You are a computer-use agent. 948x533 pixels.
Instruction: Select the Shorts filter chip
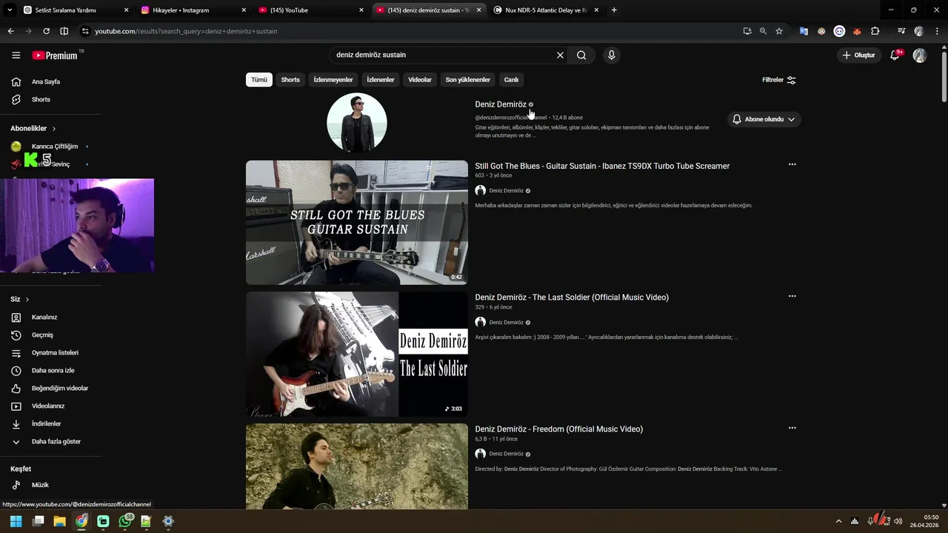tap(290, 79)
